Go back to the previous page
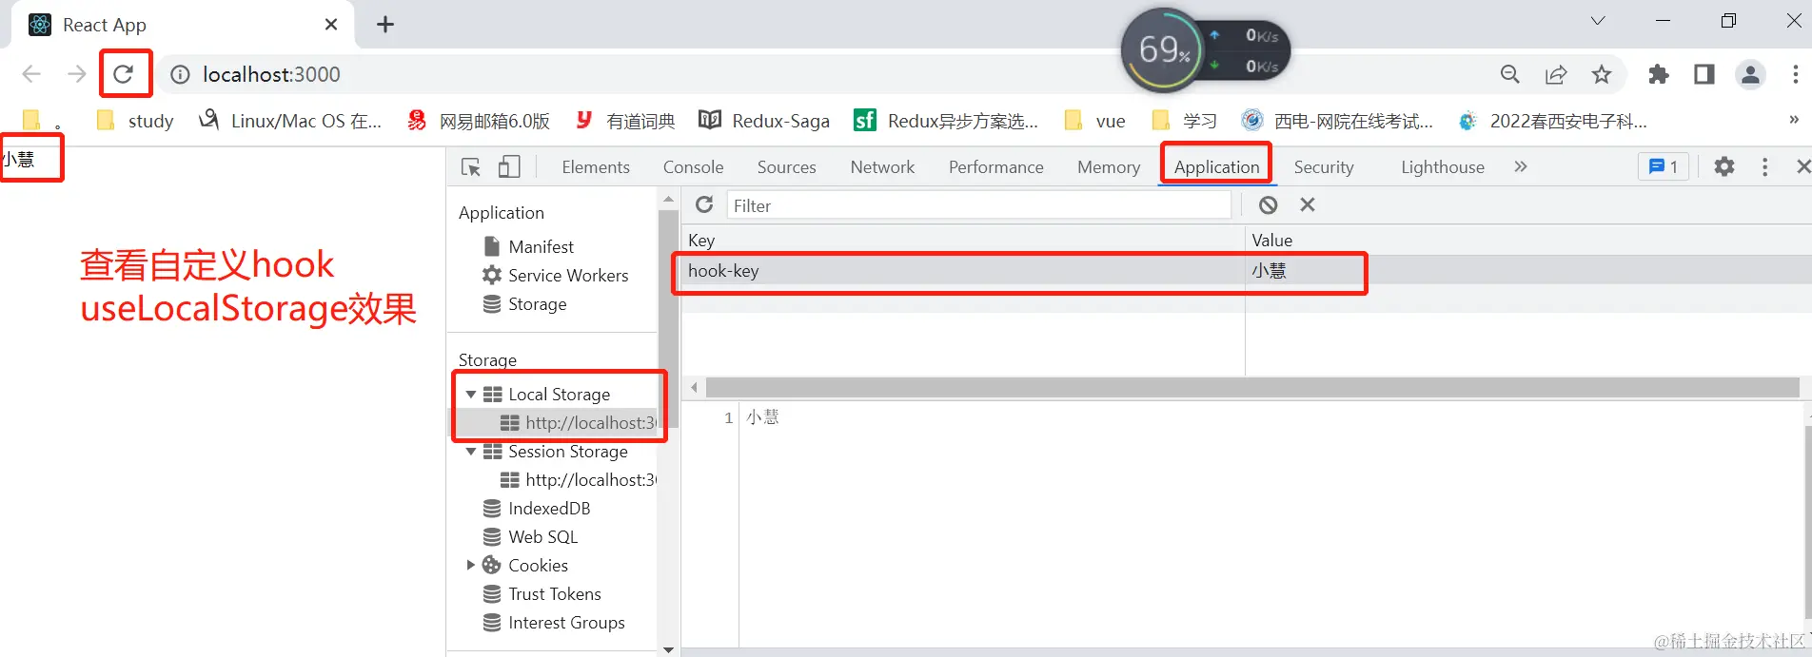This screenshot has height=657, width=1812. 31,74
